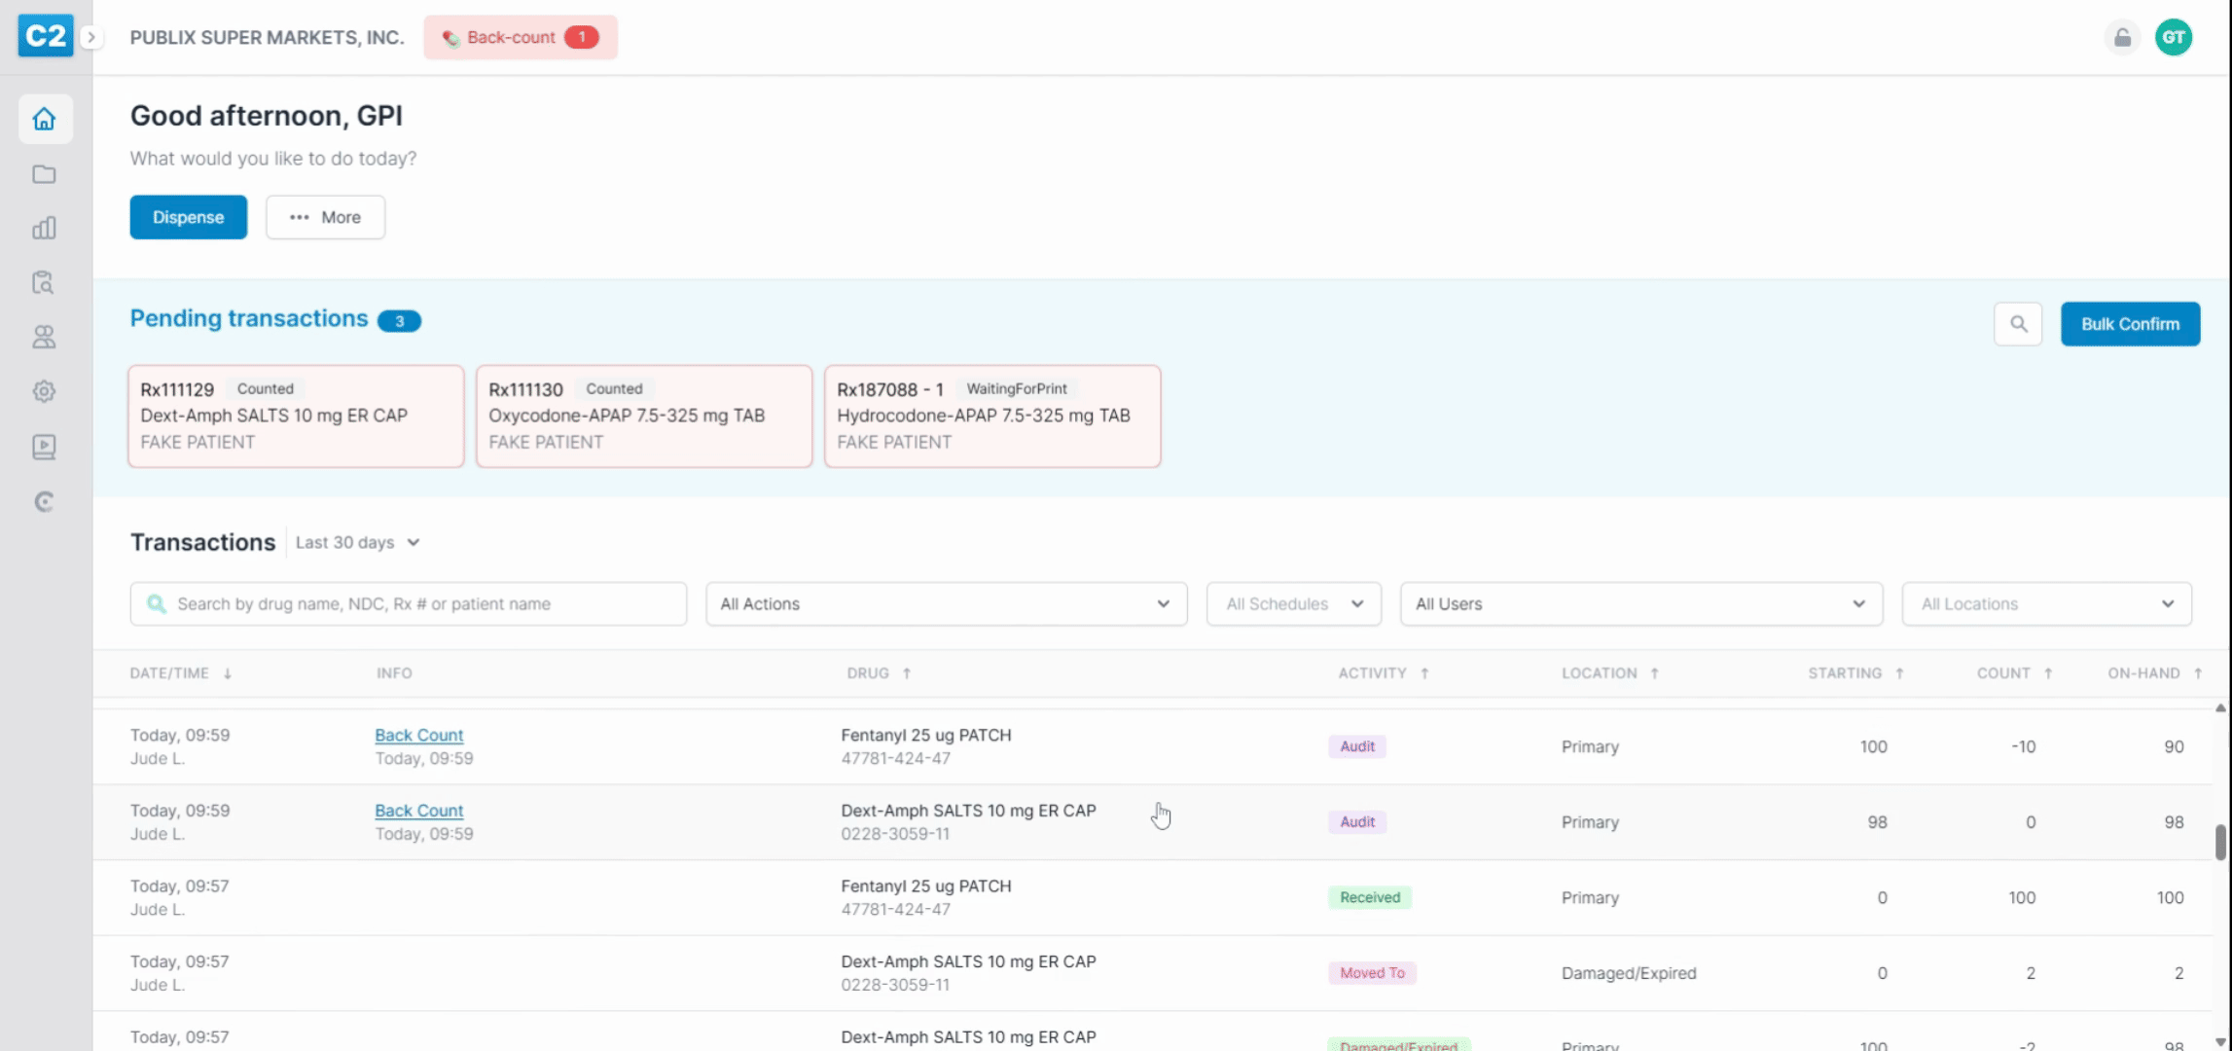This screenshot has width=2232, height=1051.
Task: Focus the drug name, NDC, Rx search field
Action: click(409, 603)
